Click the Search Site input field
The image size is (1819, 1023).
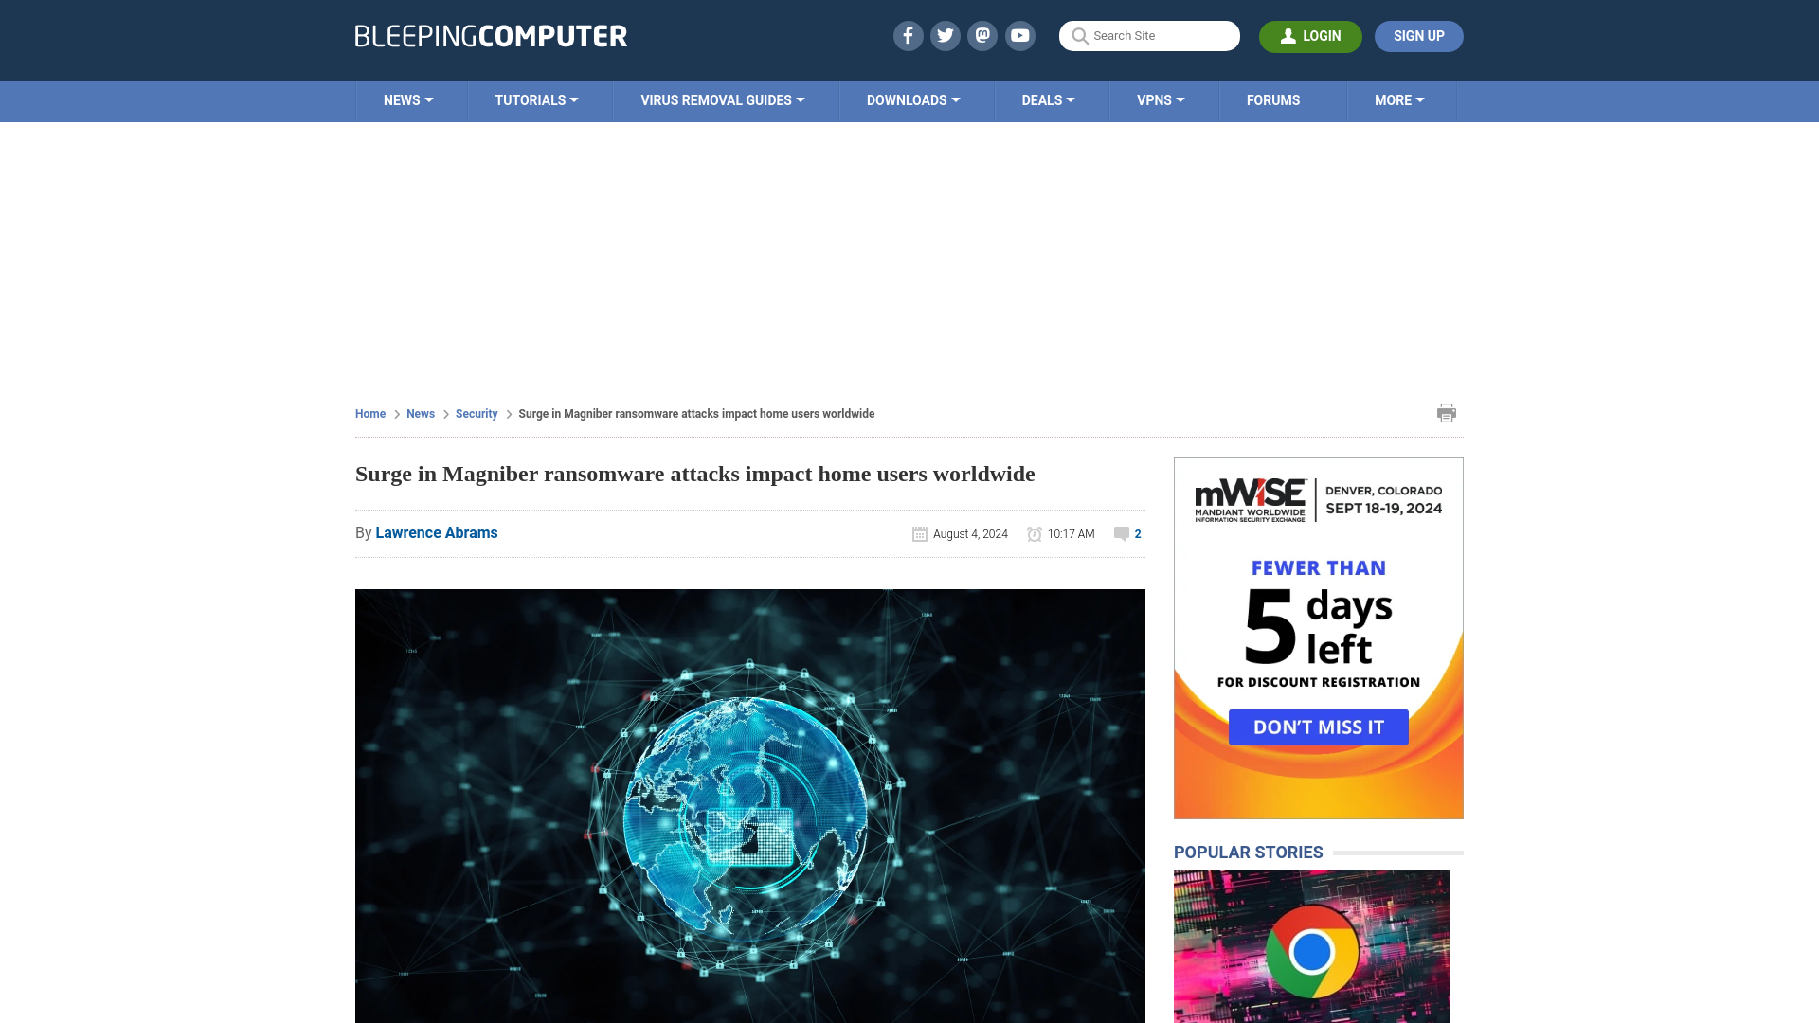click(1149, 35)
